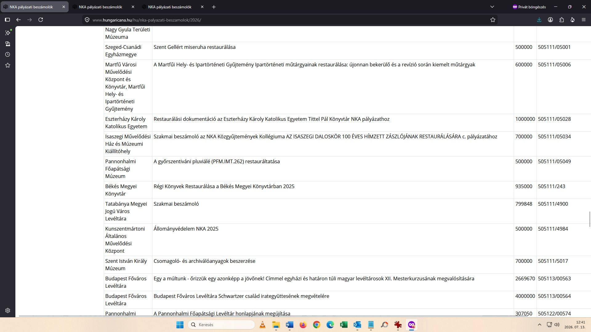Viewport: 591px width, 332px height.
Task: Show hidden system tray icons
Action: point(540,325)
